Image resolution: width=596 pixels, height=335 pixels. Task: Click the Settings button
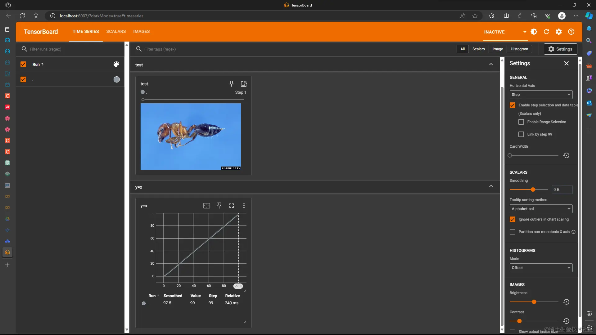point(560,49)
